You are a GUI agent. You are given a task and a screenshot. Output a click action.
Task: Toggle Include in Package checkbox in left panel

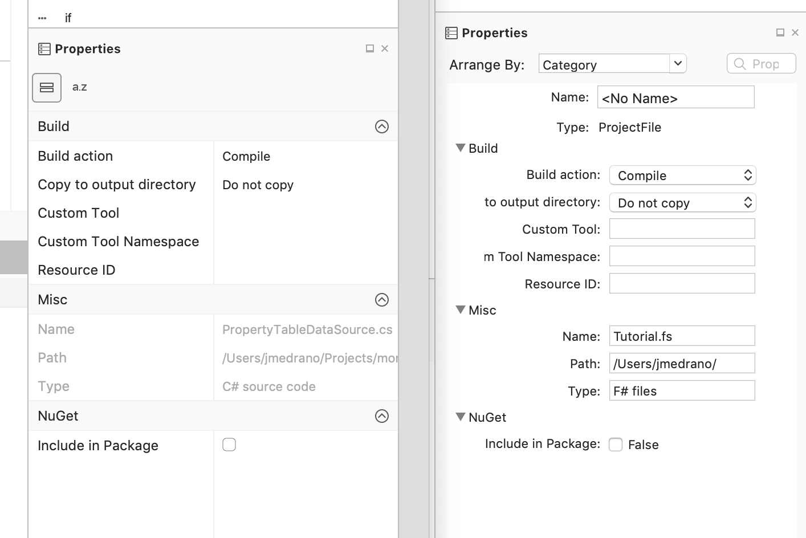tap(229, 444)
